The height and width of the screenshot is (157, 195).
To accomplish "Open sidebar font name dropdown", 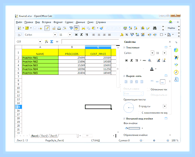I will (152, 53).
